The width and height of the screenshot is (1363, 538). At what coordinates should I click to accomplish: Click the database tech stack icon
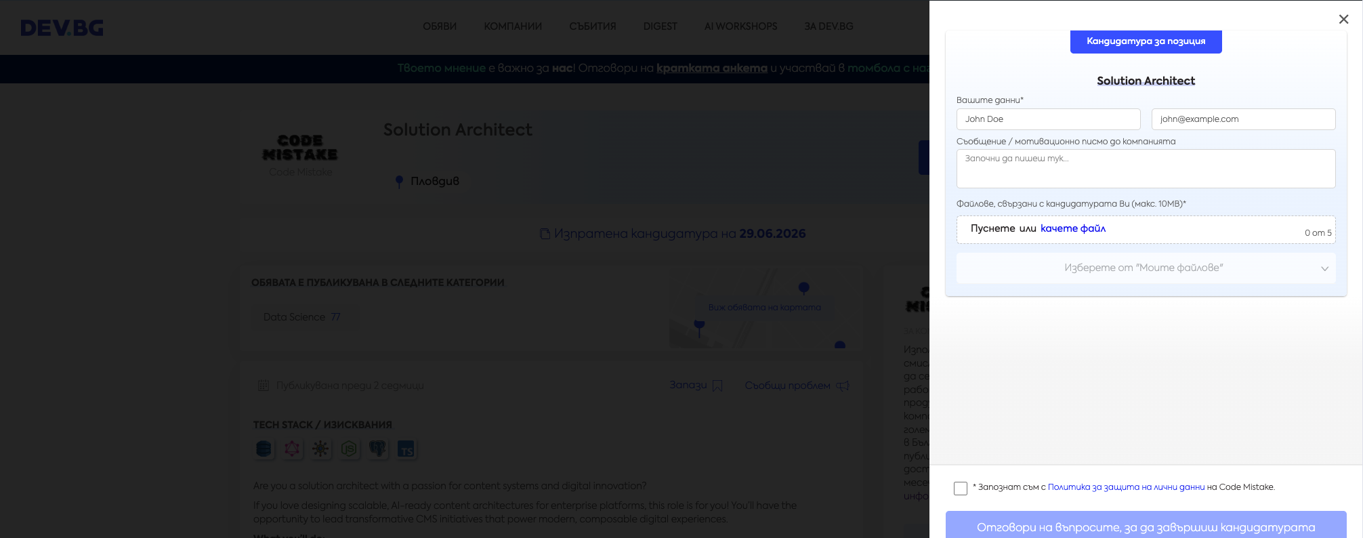click(264, 449)
